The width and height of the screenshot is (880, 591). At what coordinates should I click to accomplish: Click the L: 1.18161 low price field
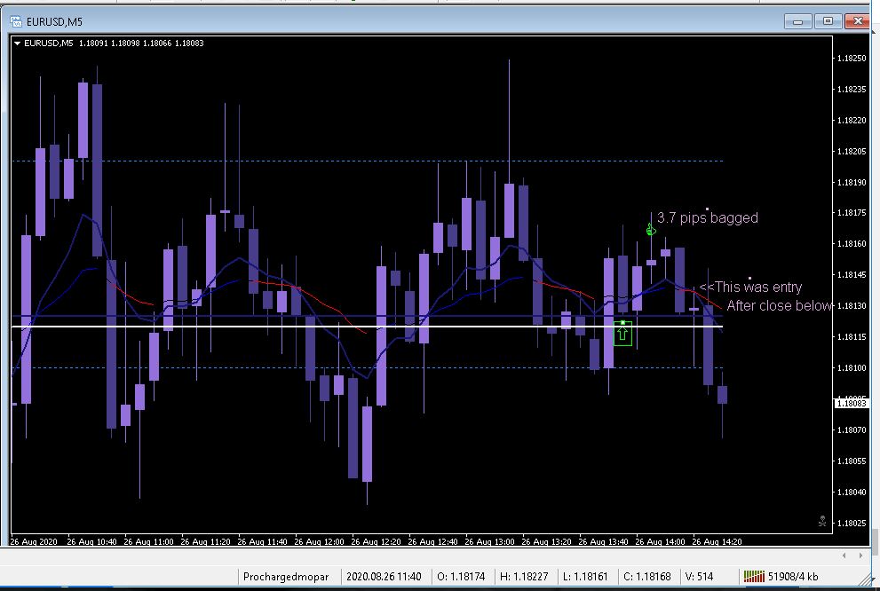tap(585, 577)
